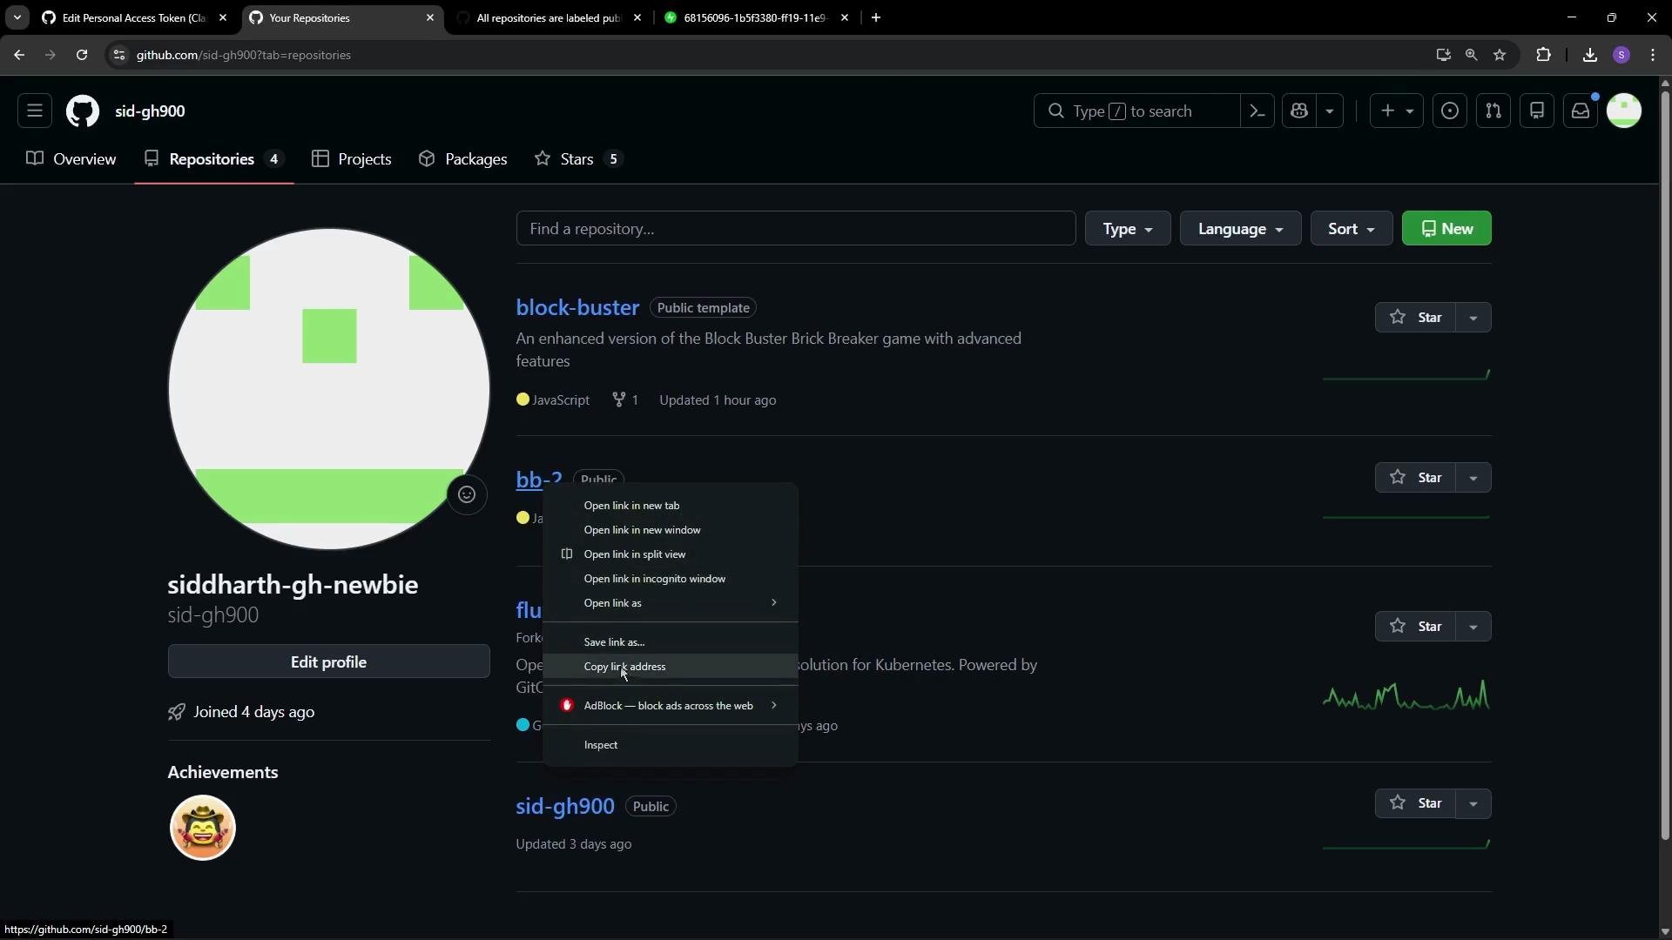
Task: Switch to the Packages tab
Action: (x=462, y=158)
